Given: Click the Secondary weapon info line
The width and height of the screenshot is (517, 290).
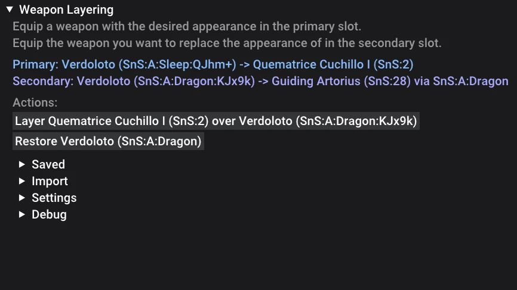Looking at the screenshot, I should coord(260,81).
